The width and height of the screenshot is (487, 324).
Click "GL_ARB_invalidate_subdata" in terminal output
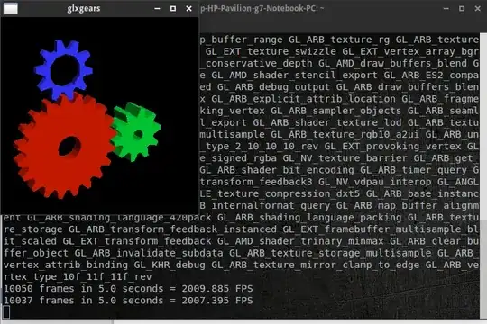tap(149, 253)
